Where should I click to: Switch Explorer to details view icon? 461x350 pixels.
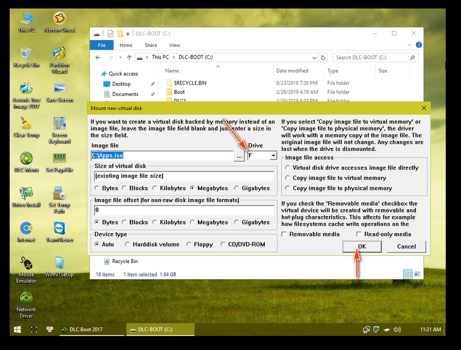pyautogui.click(x=408, y=274)
